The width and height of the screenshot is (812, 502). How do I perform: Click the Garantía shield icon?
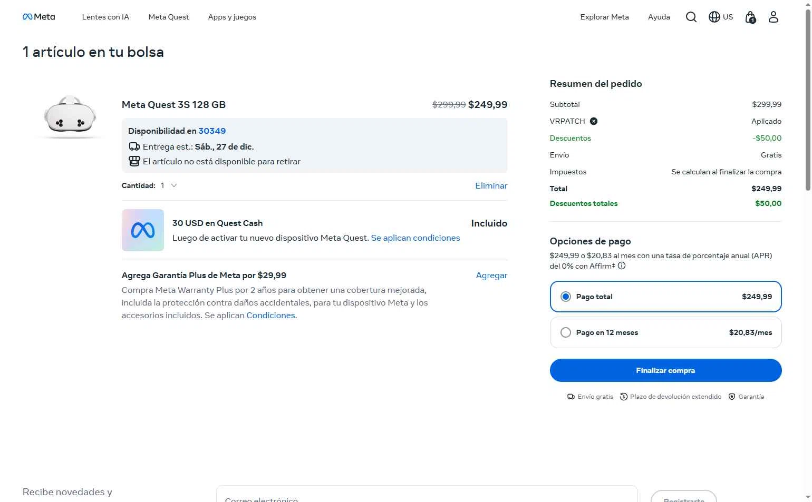click(732, 397)
